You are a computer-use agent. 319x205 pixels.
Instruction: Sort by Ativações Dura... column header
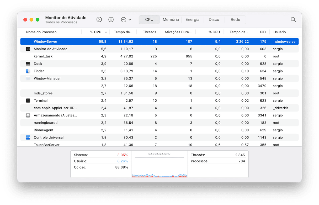pyautogui.click(x=178, y=32)
